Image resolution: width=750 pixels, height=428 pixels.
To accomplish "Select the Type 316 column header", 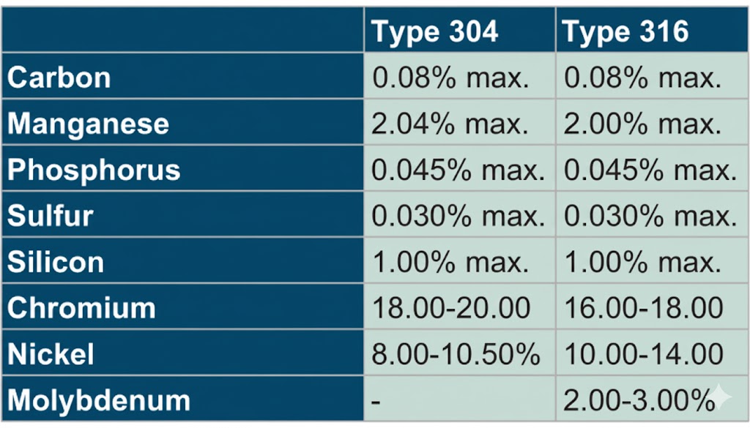I will [x=625, y=31].
